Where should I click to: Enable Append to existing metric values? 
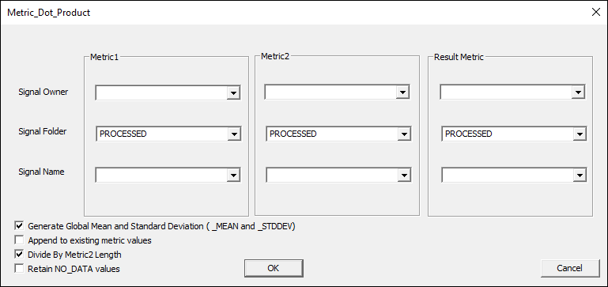point(19,240)
